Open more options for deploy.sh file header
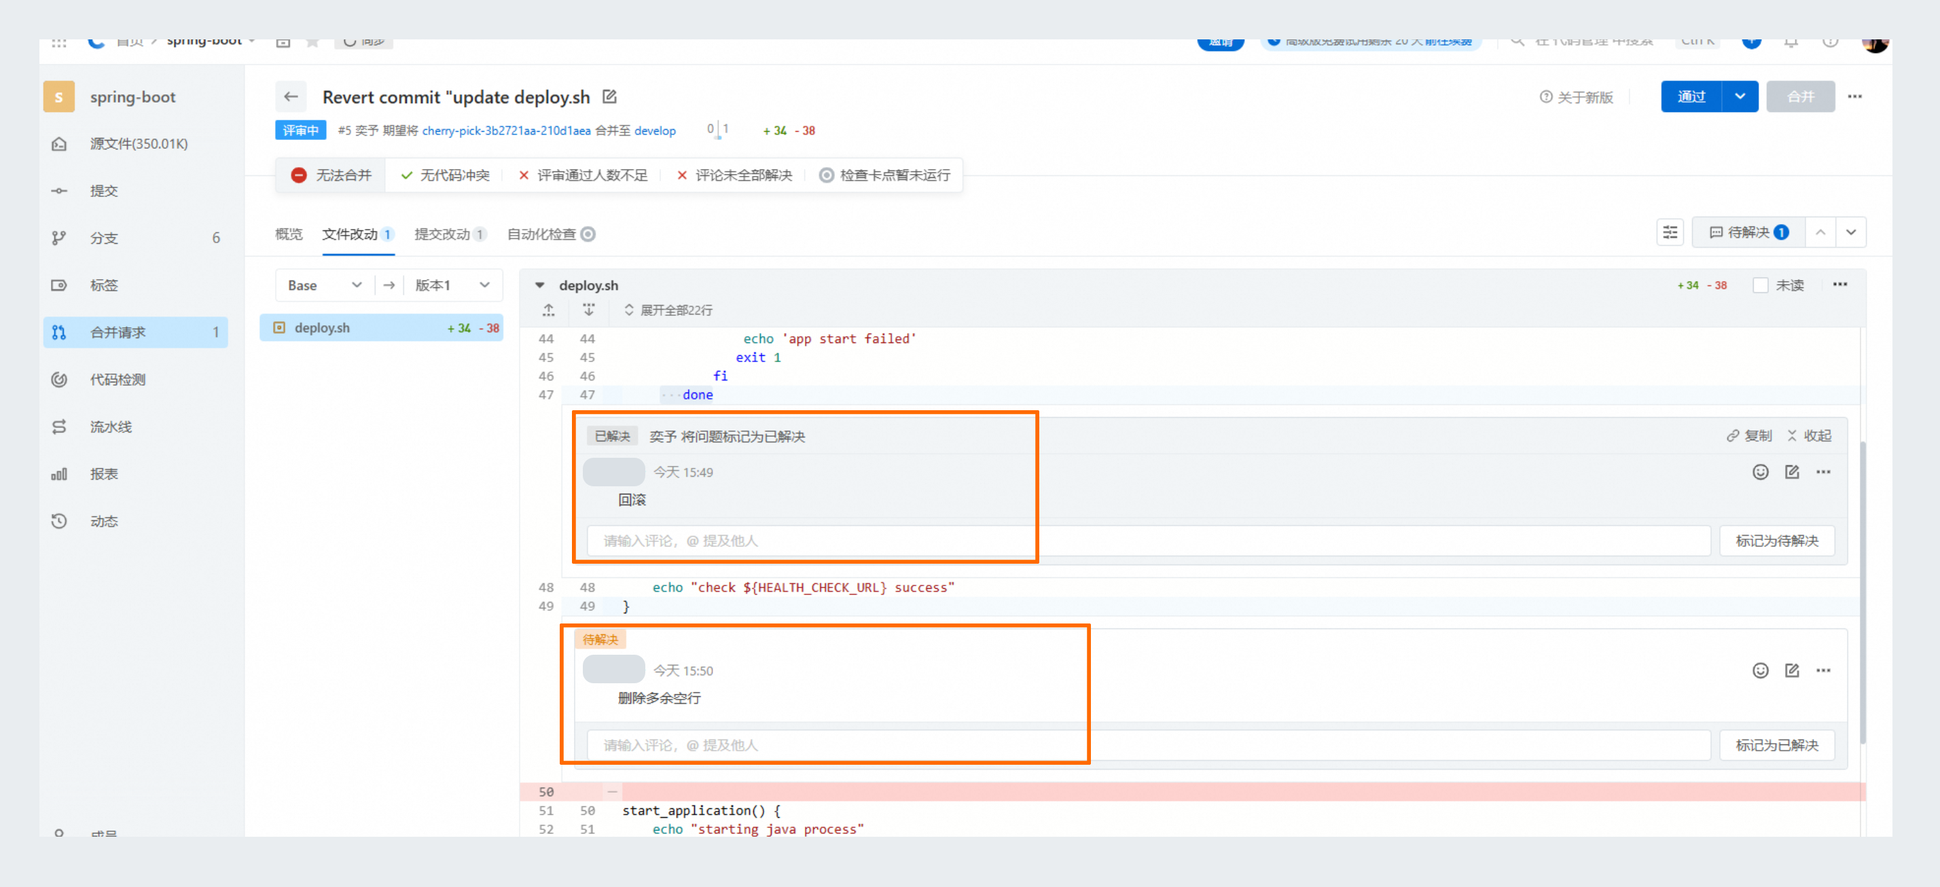The image size is (1940, 887). [x=1840, y=285]
